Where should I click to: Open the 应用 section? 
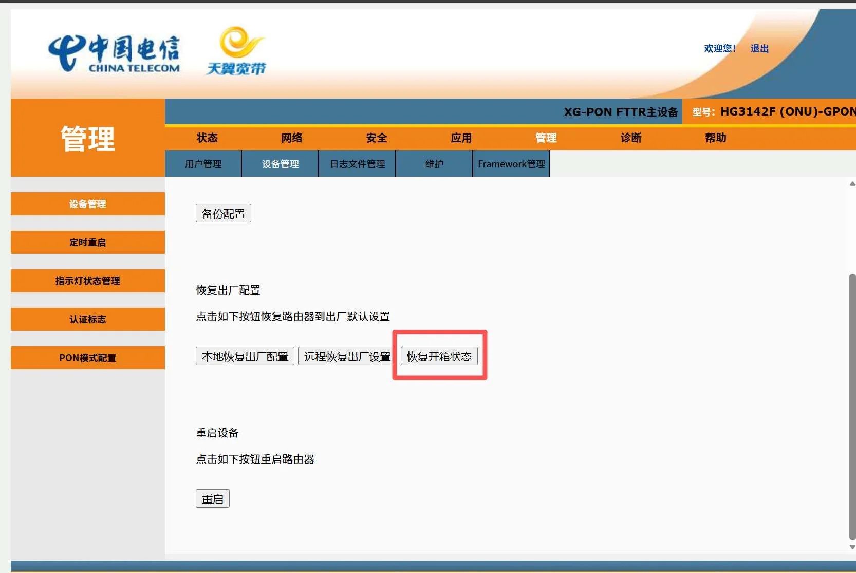pos(461,138)
